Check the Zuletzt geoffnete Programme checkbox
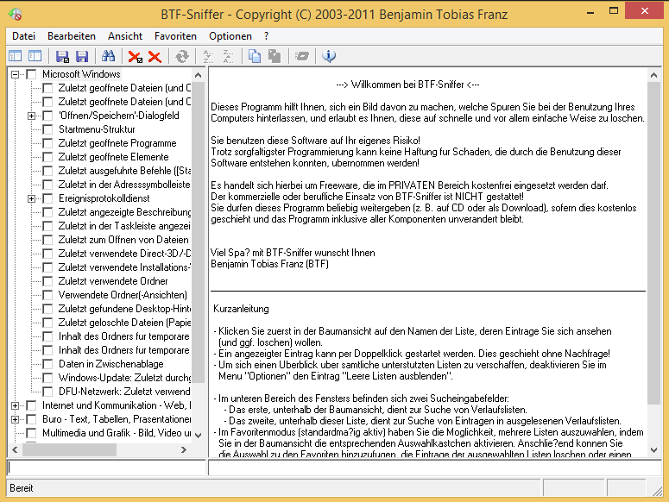The height and width of the screenshot is (502, 669). [x=47, y=143]
